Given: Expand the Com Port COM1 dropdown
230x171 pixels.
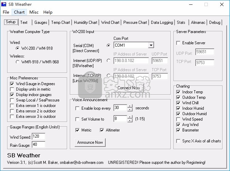Looking at the screenshot, I should tap(151, 45).
